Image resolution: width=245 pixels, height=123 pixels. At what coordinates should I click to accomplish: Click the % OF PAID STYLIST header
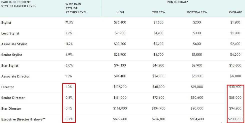point(76,8)
